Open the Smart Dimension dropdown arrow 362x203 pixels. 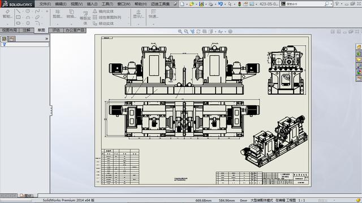coord(7,24)
